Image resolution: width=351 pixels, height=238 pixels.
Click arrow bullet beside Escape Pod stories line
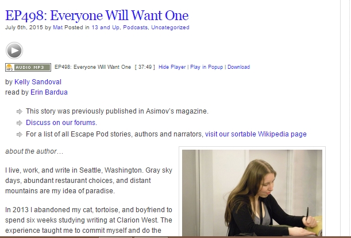point(20,134)
